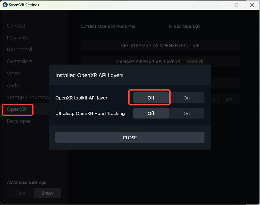Set Ultraleap OpenXR Hand Tracking to Off

[151, 113]
